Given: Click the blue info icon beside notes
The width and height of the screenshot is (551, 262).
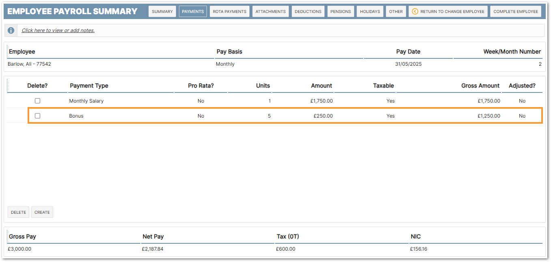Looking at the screenshot, I should 11,30.
